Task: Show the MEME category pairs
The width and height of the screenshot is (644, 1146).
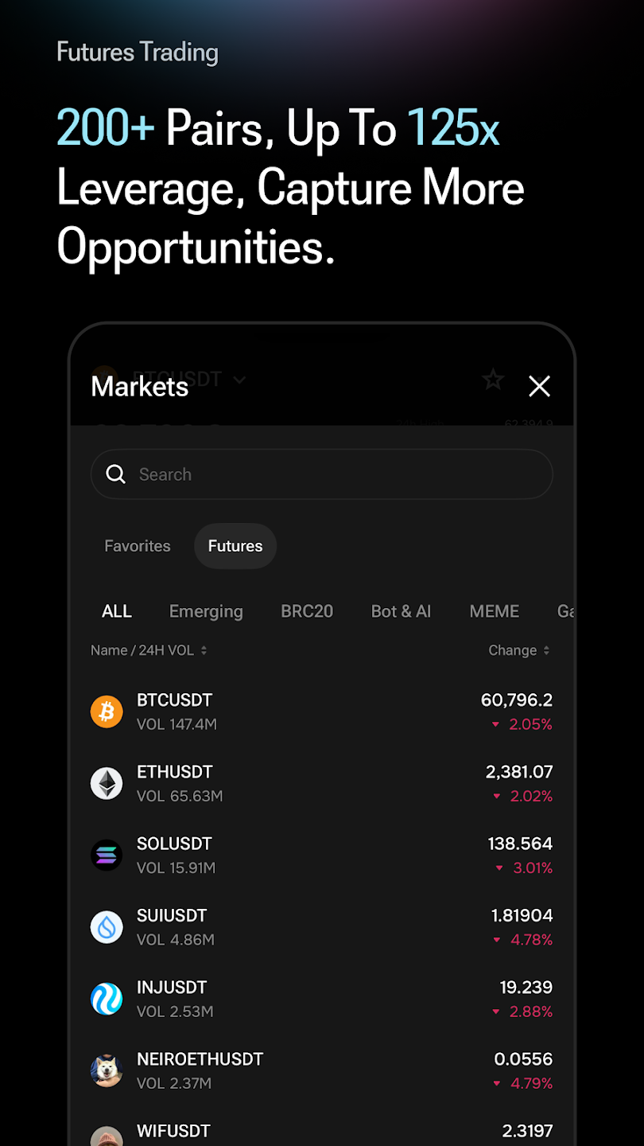Action: pos(495,611)
